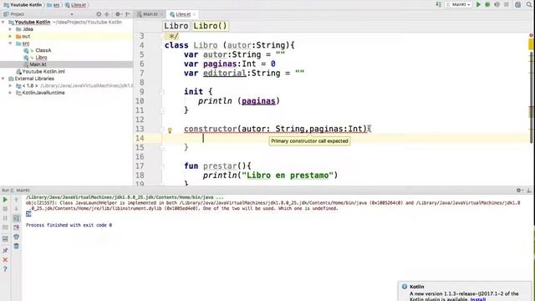Viewport: 535px width, 301px height.
Task: Click Youtube Kotlin in the navigation breadcrumb
Action: (x=23, y=5)
